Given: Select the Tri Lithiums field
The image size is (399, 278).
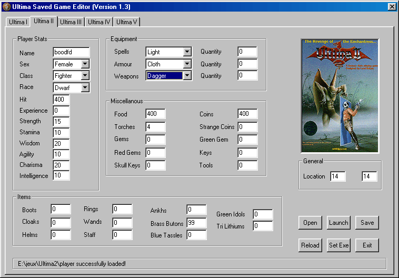Looking at the screenshot, I should pyautogui.click(x=263, y=226).
